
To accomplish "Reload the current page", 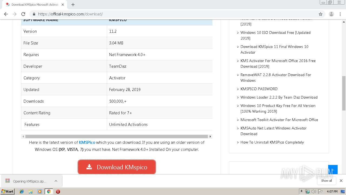I will coord(23,14).
